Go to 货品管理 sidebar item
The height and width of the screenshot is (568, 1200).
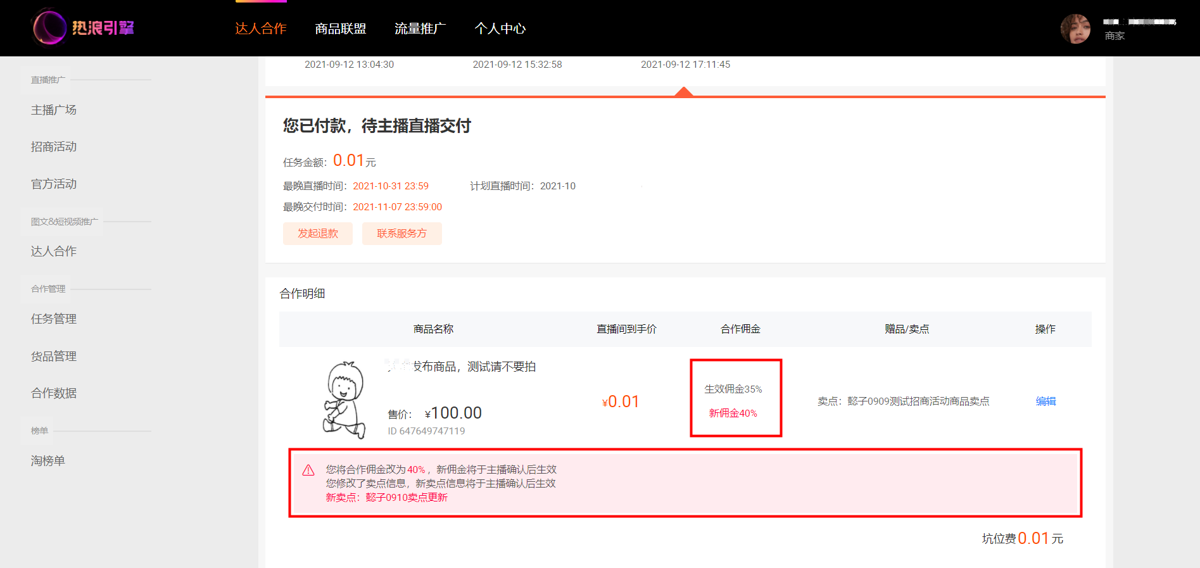coord(54,356)
